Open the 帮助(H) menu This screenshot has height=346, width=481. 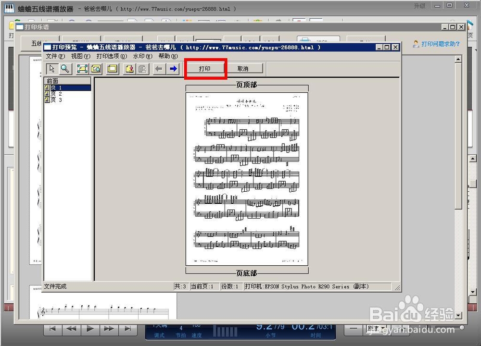[x=168, y=56]
